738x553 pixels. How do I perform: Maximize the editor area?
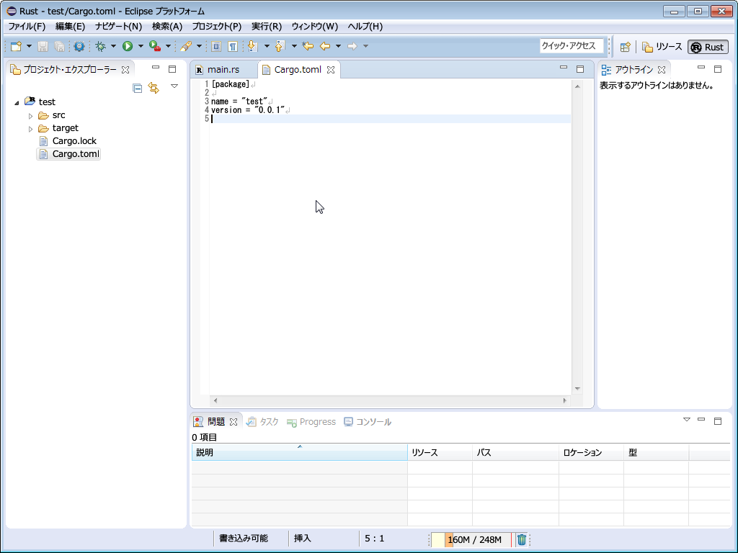point(580,69)
